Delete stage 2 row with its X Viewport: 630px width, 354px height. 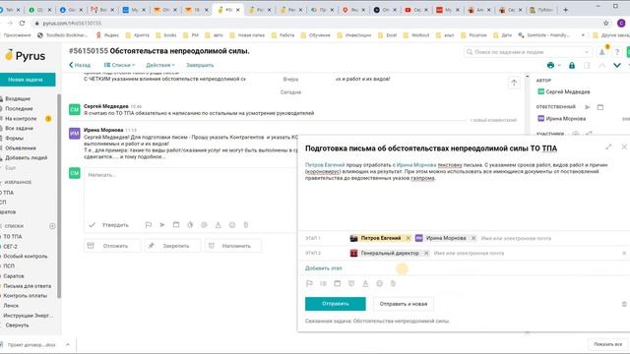click(x=624, y=253)
